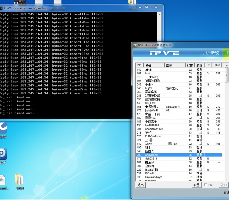Viewport: 229px width, 200px height.
Task: Click the IPVE logo banner
Action: pos(164,53)
